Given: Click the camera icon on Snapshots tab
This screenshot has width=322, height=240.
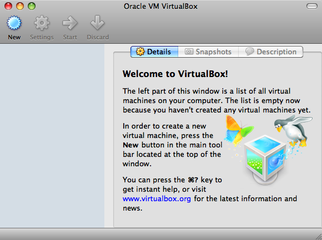Looking at the screenshot, I should [x=189, y=52].
